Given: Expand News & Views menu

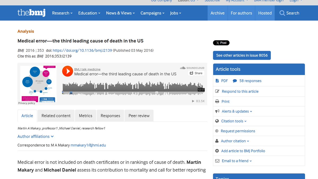Looking at the screenshot, I should (120, 13).
